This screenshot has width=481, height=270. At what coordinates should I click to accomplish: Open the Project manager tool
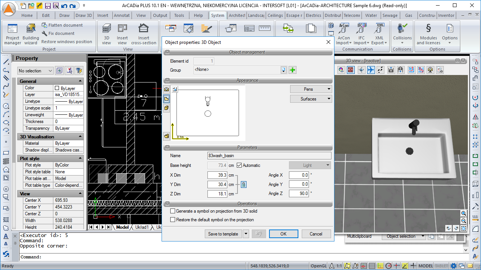tap(12, 33)
